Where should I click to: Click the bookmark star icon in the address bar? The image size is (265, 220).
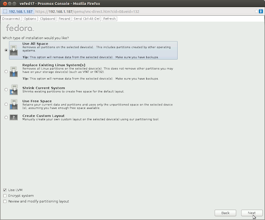click(256, 11)
